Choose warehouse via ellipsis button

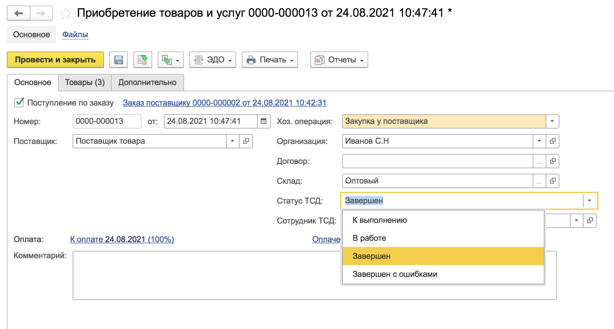539,181
